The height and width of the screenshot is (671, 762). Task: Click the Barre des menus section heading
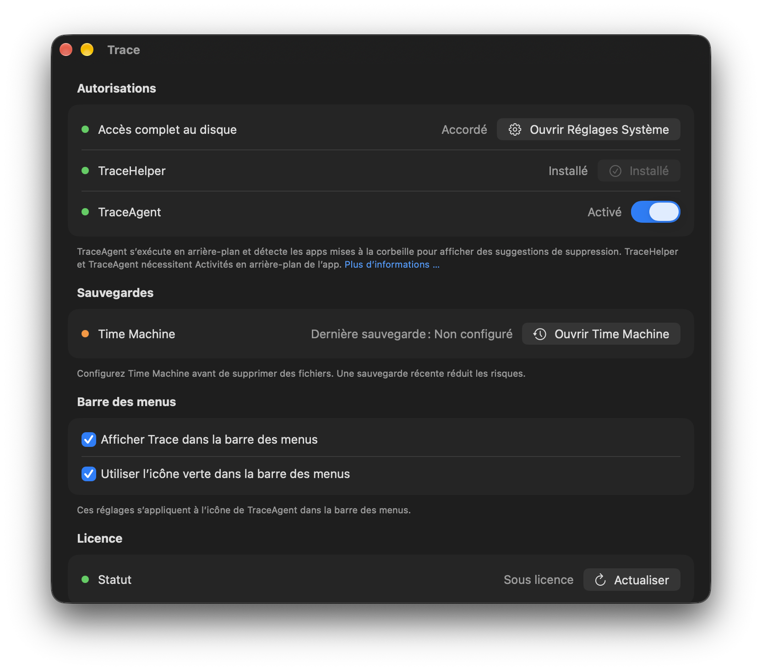tap(126, 402)
